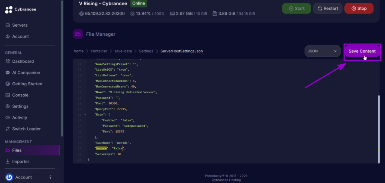This screenshot has height=183, width=385.
Task: Click the Settings gear icon in sidebar
Action: (8, 106)
